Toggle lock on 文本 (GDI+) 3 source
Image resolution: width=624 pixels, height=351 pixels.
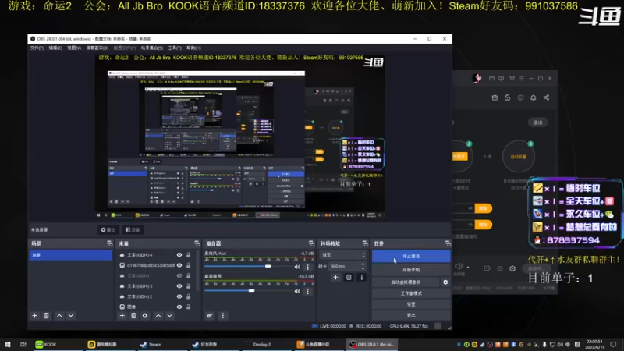point(188,285)
